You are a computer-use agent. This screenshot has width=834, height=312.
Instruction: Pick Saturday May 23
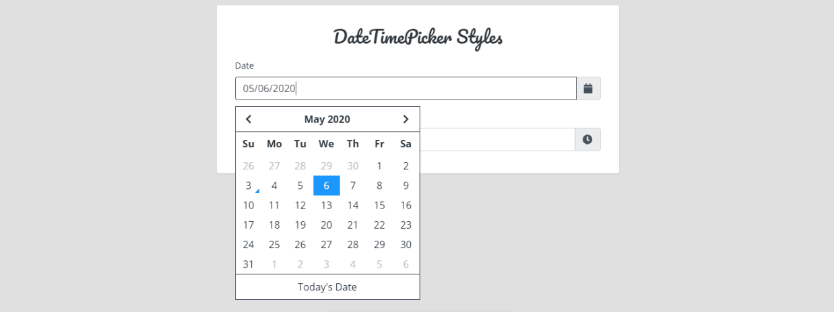tap(406, 225)
